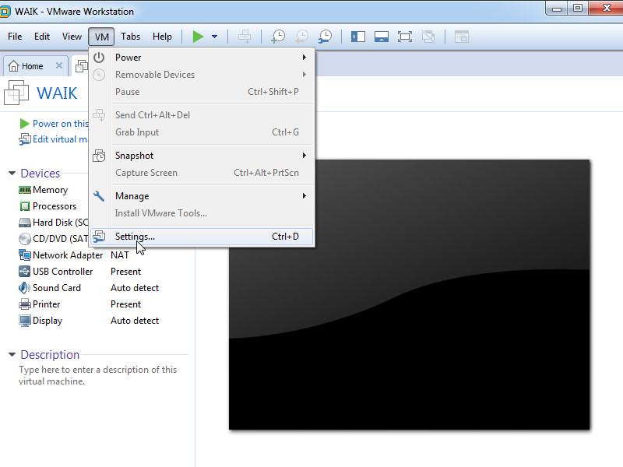Click the NAT value text
Viewport: 623px width, 467px height.
(x=120, y=255)
